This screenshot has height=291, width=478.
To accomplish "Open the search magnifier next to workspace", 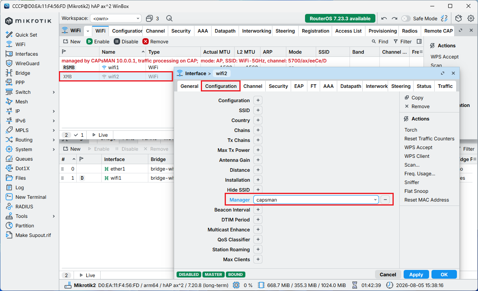I will click(169, 18).
